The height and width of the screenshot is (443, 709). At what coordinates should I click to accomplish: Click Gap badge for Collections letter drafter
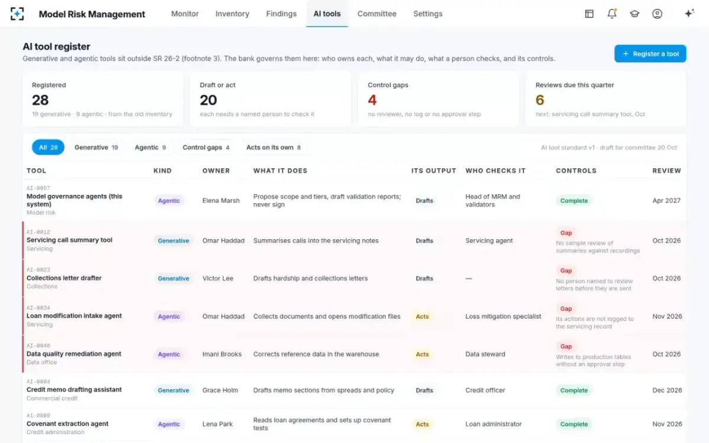[566, 271]
